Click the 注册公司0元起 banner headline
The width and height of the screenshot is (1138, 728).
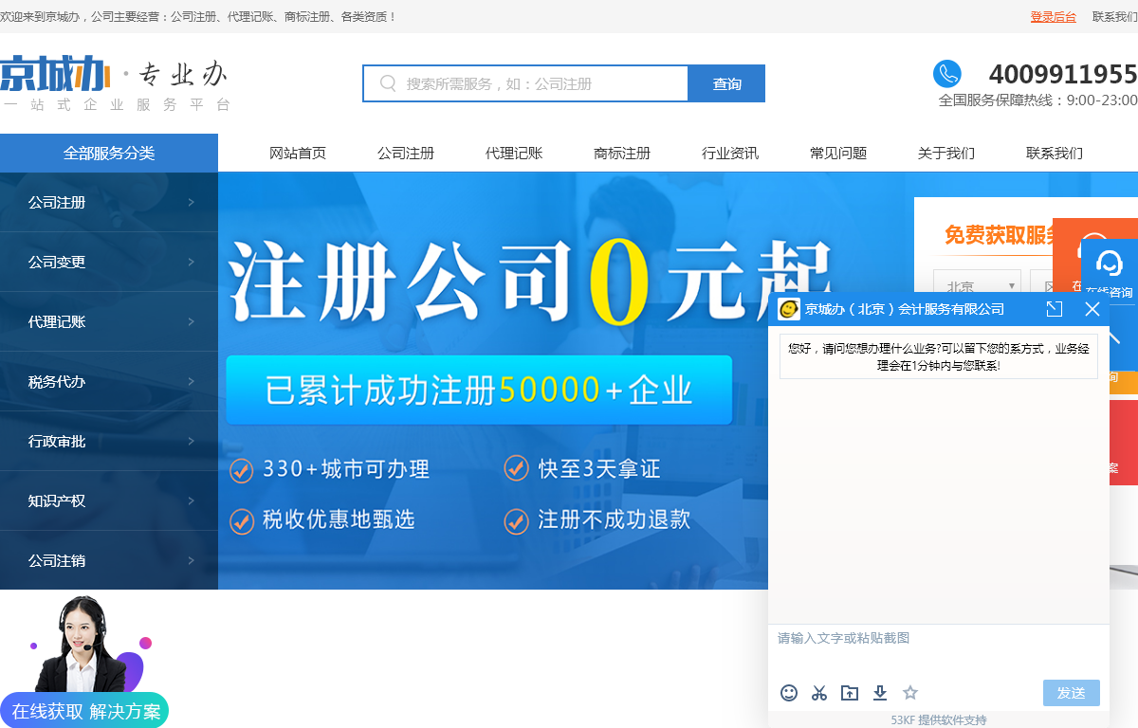(x=531, y=281)
